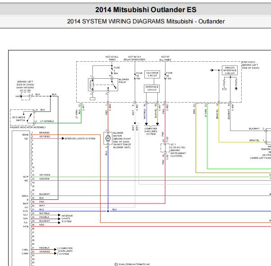
Task: Click the 'ANALOG INTERFACE CIRCUIT' box
Action: 230,70
